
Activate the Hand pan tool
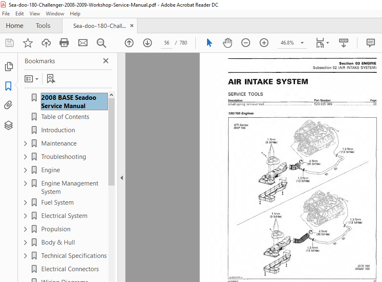(227, 43)
